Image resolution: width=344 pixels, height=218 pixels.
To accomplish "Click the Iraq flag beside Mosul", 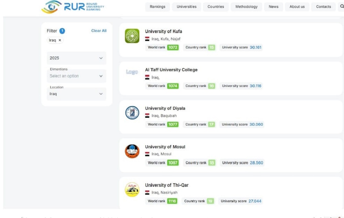I will point(147,154).
